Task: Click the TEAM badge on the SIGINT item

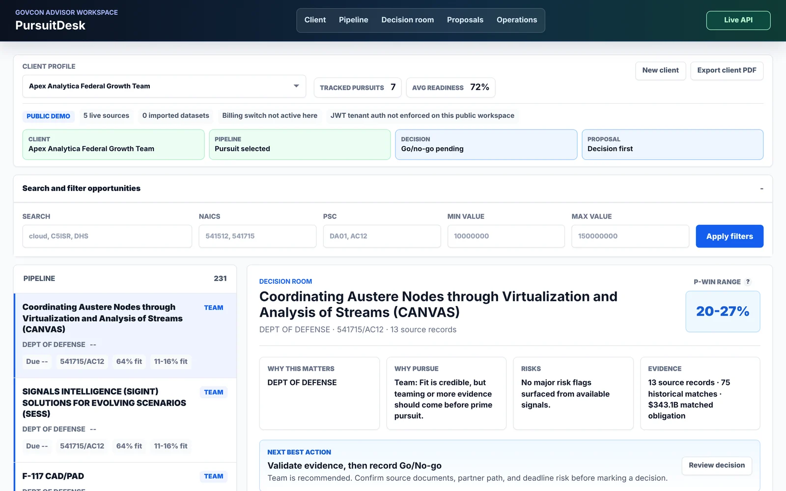Action: pyautogui.click(x=214, y=392)
